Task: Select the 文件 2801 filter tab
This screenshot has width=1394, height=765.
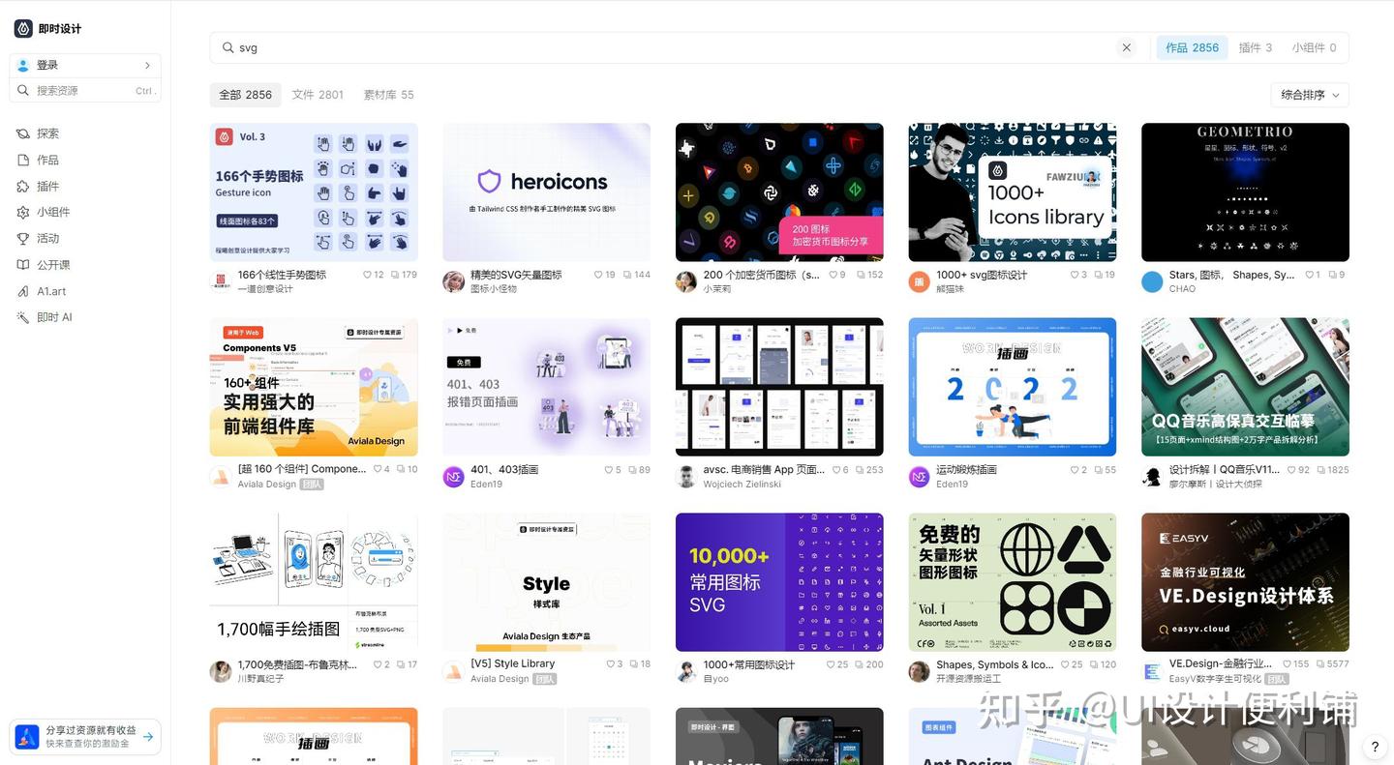Action: pos(318,95)
